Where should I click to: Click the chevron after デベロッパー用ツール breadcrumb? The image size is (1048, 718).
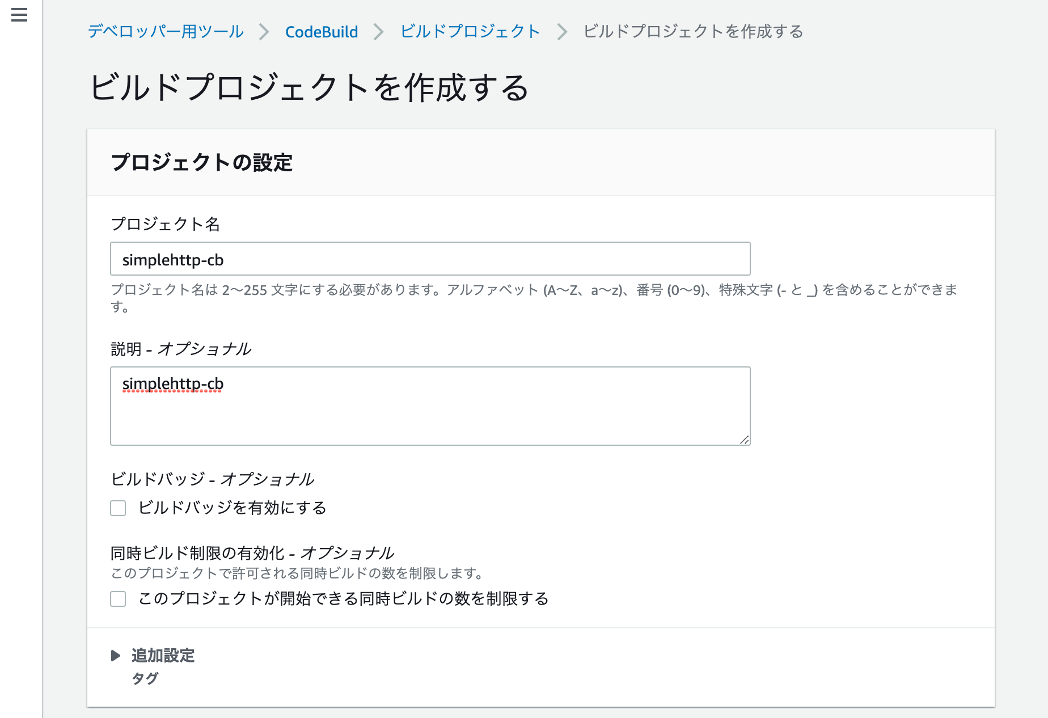point(264,32)
